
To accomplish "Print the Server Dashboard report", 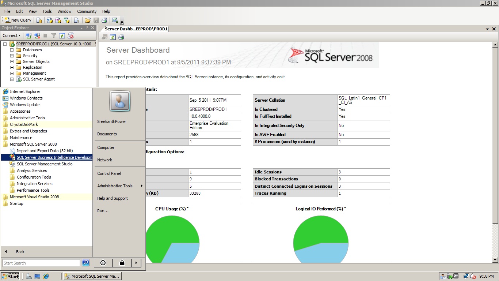I will pyautogui.click(x=121, y=37).
